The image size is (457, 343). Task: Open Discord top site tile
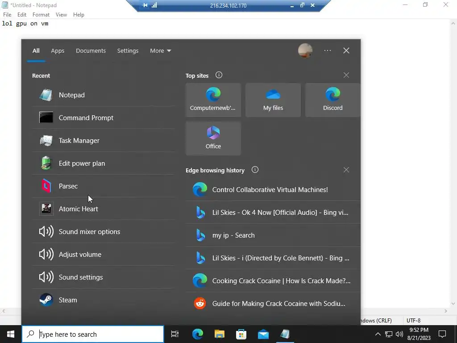(333, 100)
